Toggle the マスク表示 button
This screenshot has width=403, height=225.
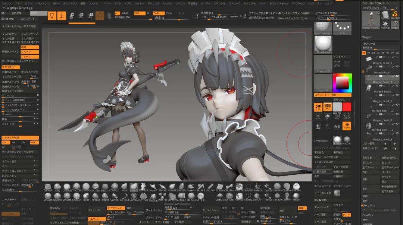10,67
